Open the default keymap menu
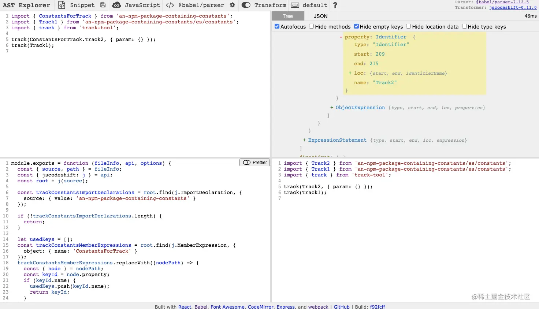The height and width of the screenshot is (309, 539). [x=315, y=5]
